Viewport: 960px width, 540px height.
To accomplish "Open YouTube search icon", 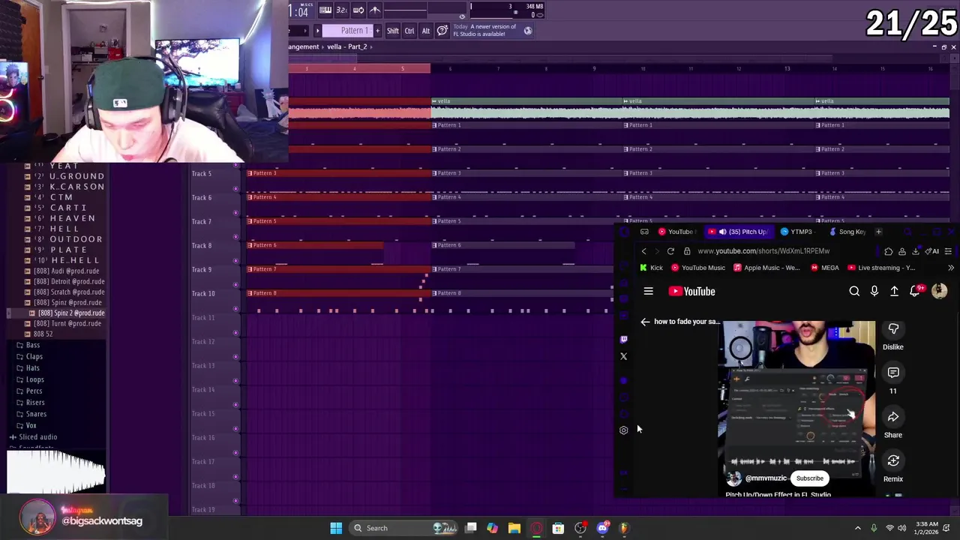I will (854, 291).
